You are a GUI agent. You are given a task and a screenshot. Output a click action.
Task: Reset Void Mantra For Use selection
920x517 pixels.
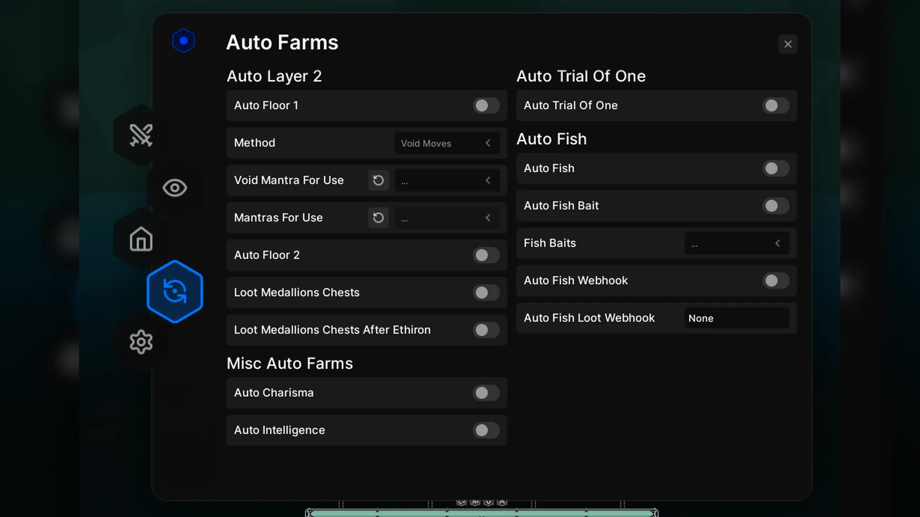pyautogui.click(x=378, y=180)
